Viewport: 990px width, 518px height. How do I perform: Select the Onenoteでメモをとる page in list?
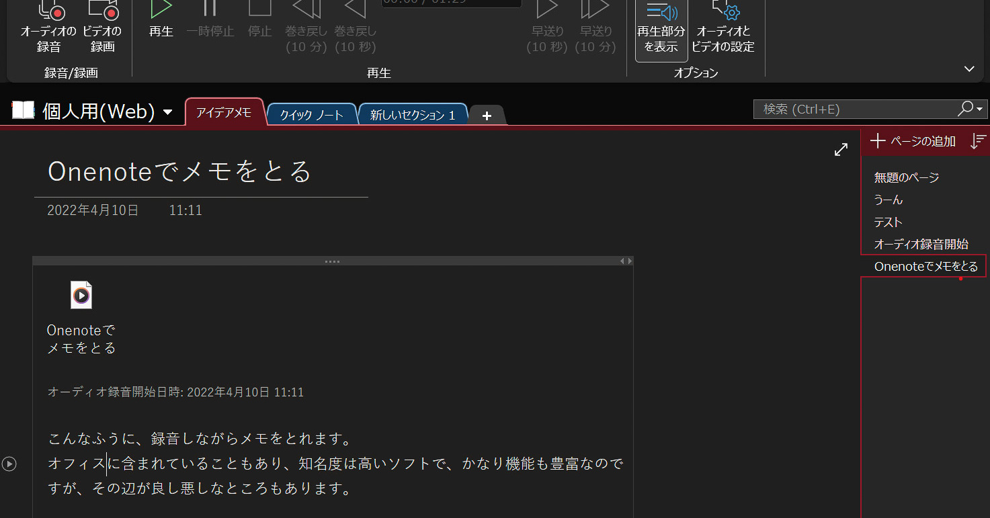point(923,267)
